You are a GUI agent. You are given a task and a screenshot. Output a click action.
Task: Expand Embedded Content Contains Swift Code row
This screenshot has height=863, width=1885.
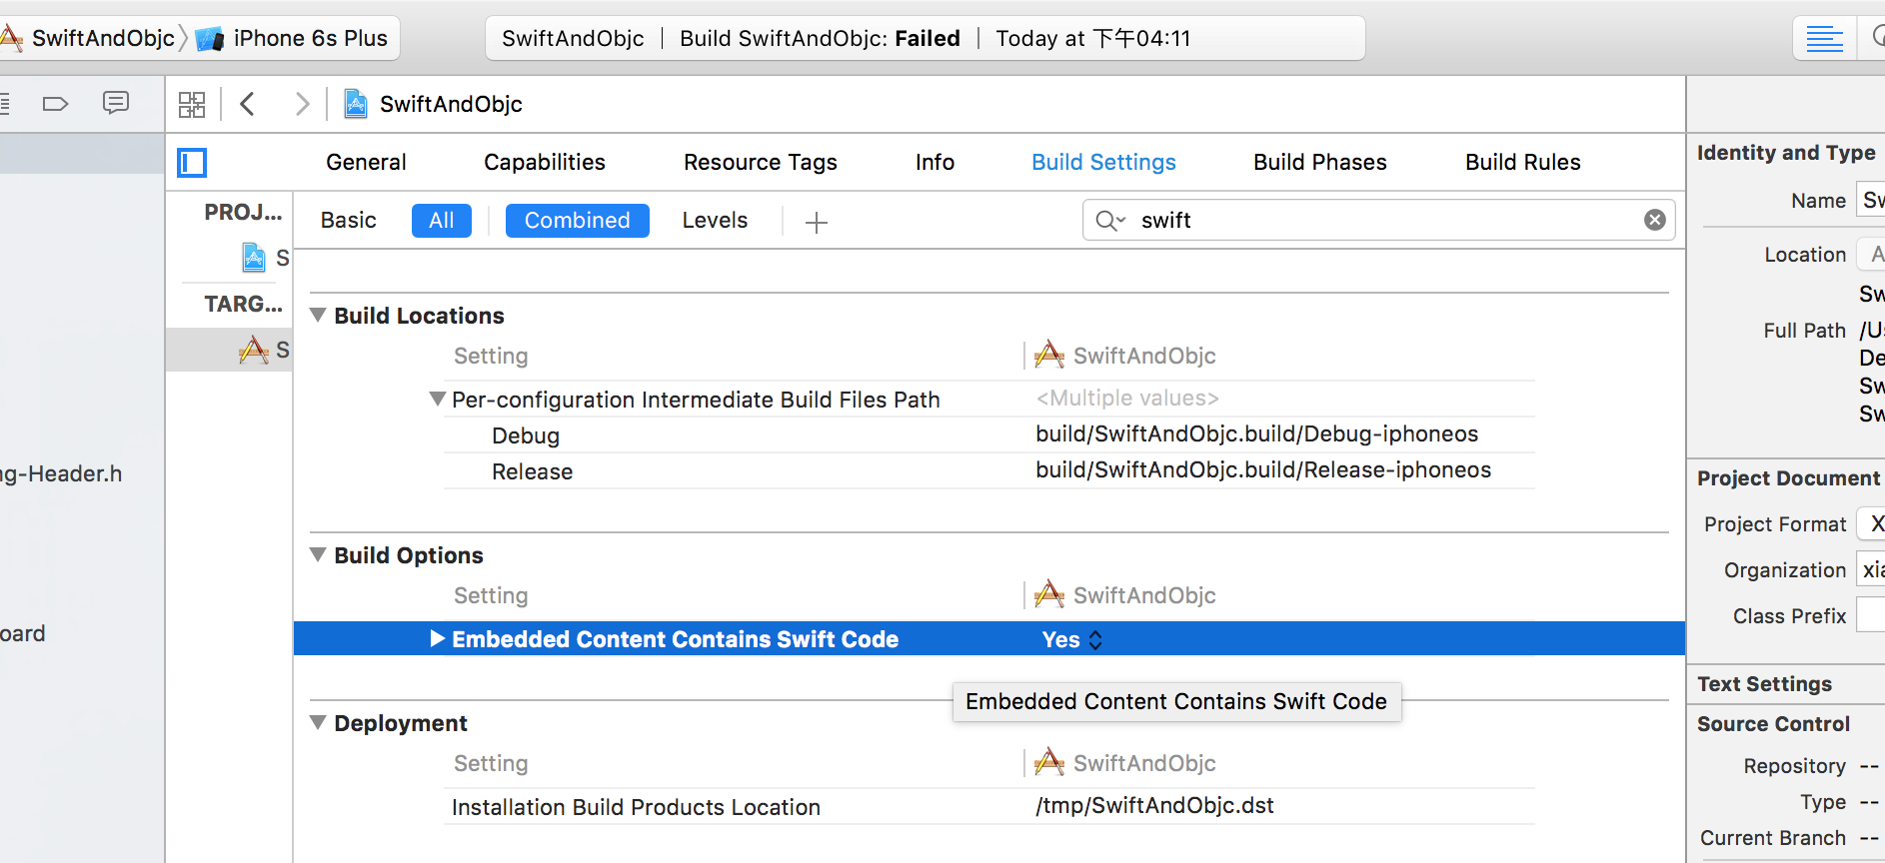(437, 638)
